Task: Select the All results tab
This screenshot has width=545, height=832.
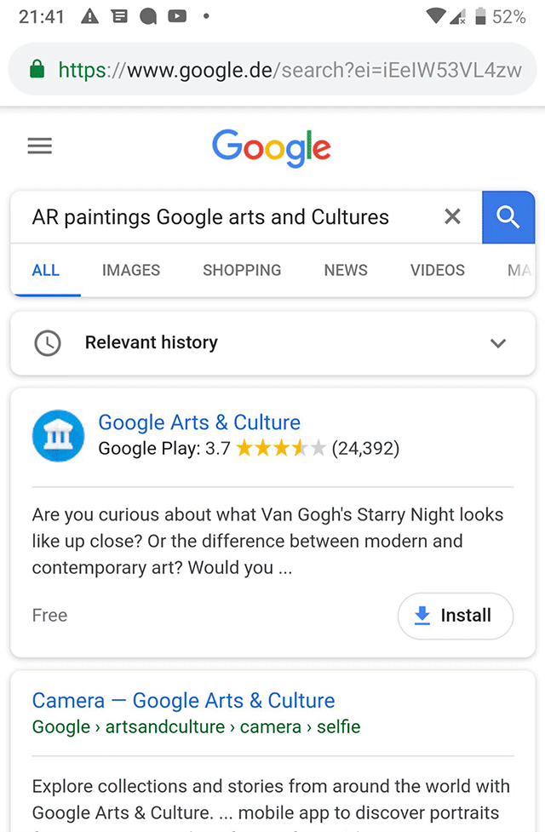Action: click(x=46, y=270)
